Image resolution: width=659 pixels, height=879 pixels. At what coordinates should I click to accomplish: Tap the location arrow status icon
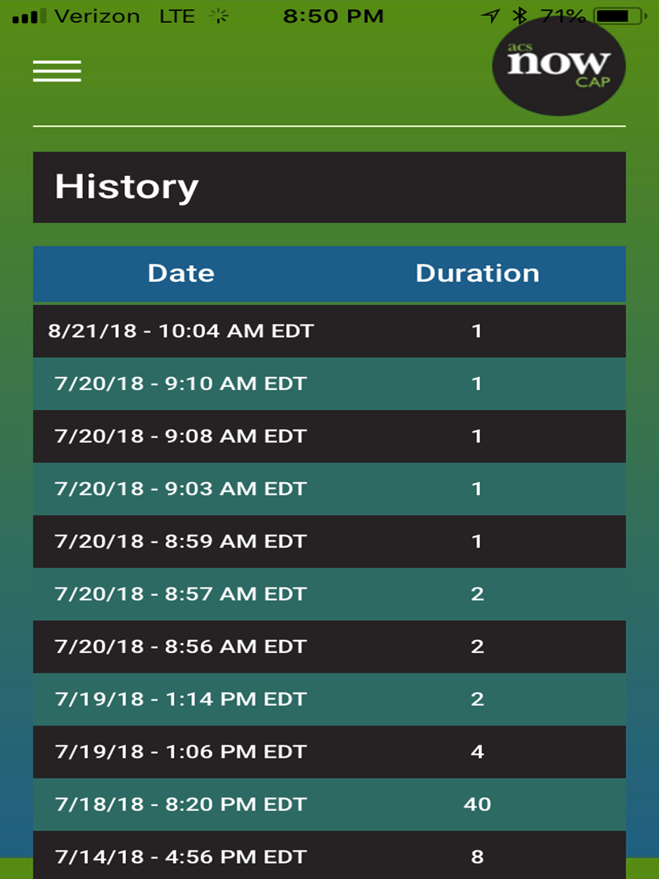(490, 16)
